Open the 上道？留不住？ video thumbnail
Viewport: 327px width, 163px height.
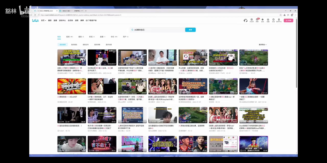pyautogui.click(x=102, y=144)
